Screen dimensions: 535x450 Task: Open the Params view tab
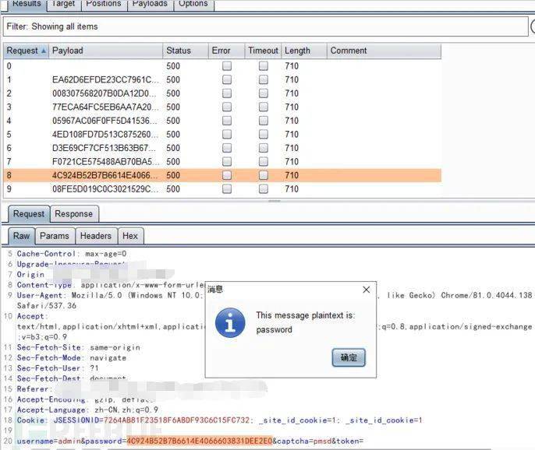pos(55,236)
